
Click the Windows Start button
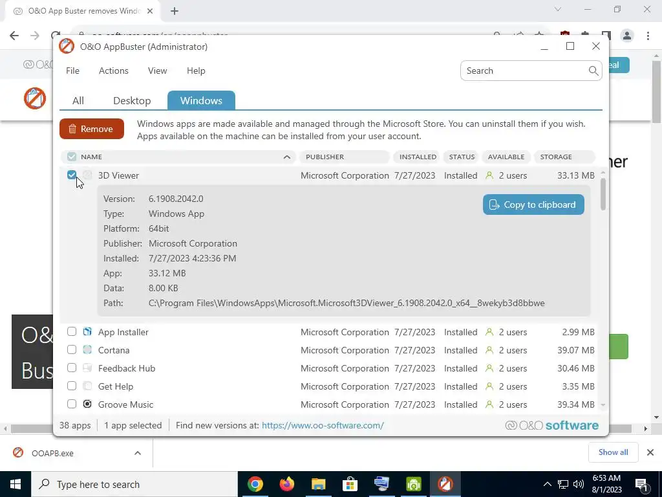(16, 484)
